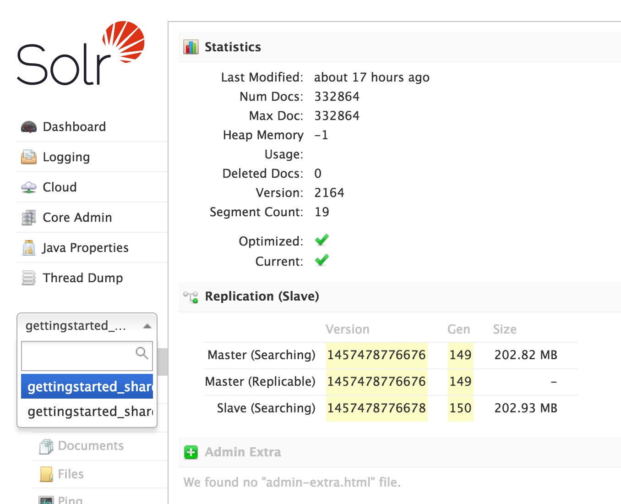Click the Statistics bar-chart icon
621x504 pixels.
click(191, 46)
